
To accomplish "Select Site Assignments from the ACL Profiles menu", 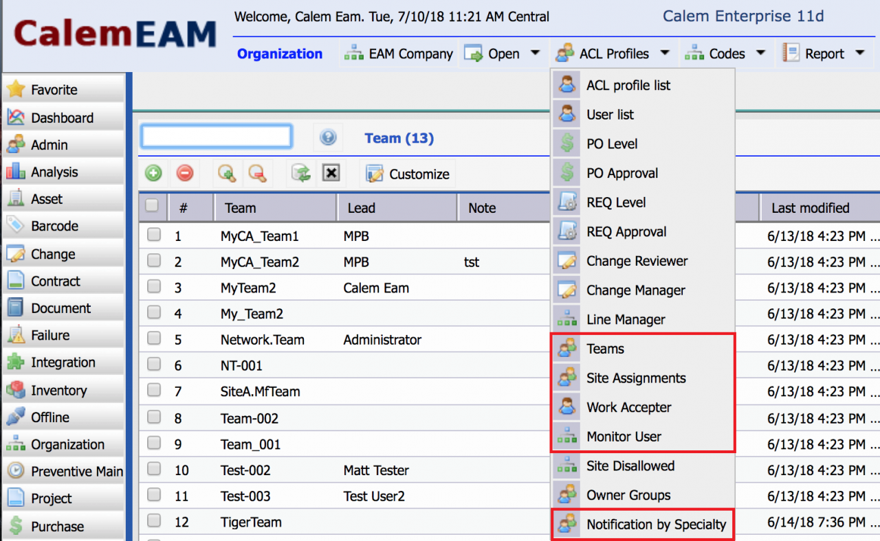I will [636, 378].
